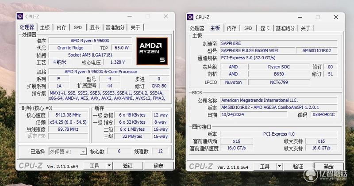Screen dimensions: 354x186
Task: Click the CPU-Z icon in right window title
Action: coord(190,17)
